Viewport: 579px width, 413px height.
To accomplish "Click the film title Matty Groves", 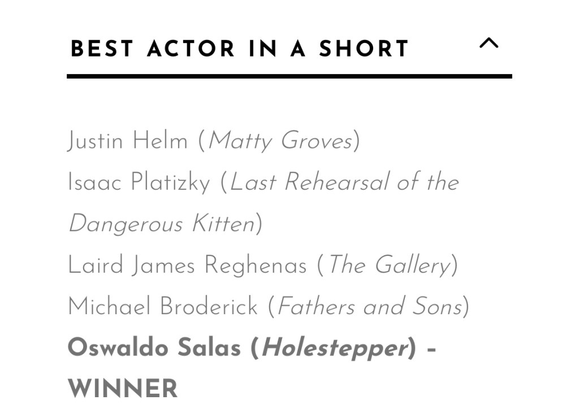I will 280,141.
